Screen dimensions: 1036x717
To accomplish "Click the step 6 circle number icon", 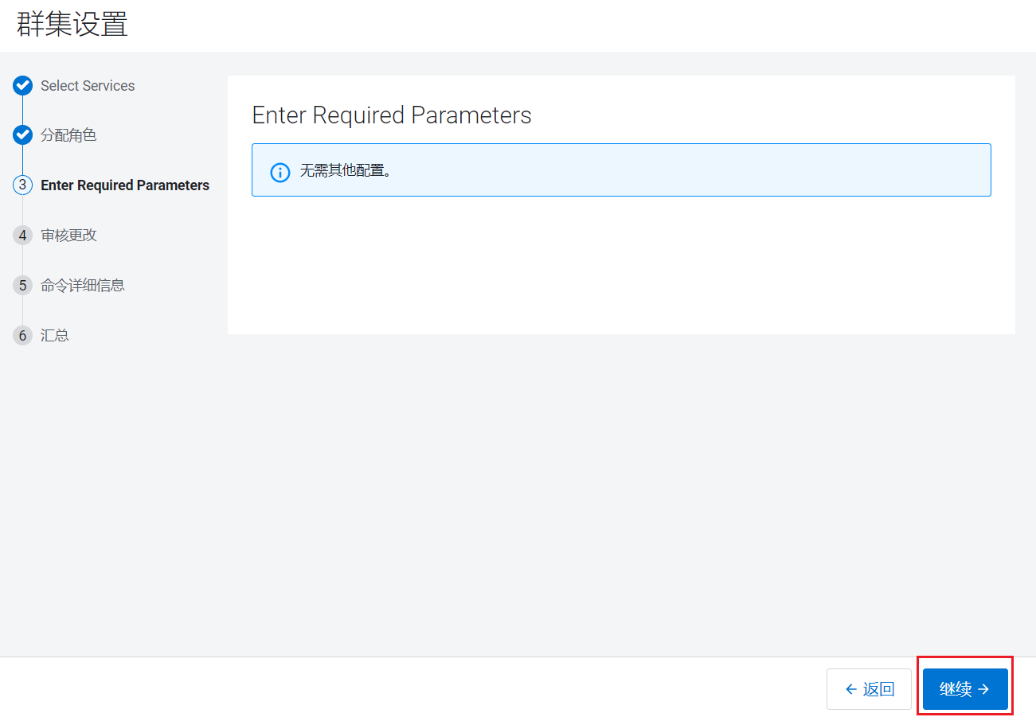I will pos(22,335).
